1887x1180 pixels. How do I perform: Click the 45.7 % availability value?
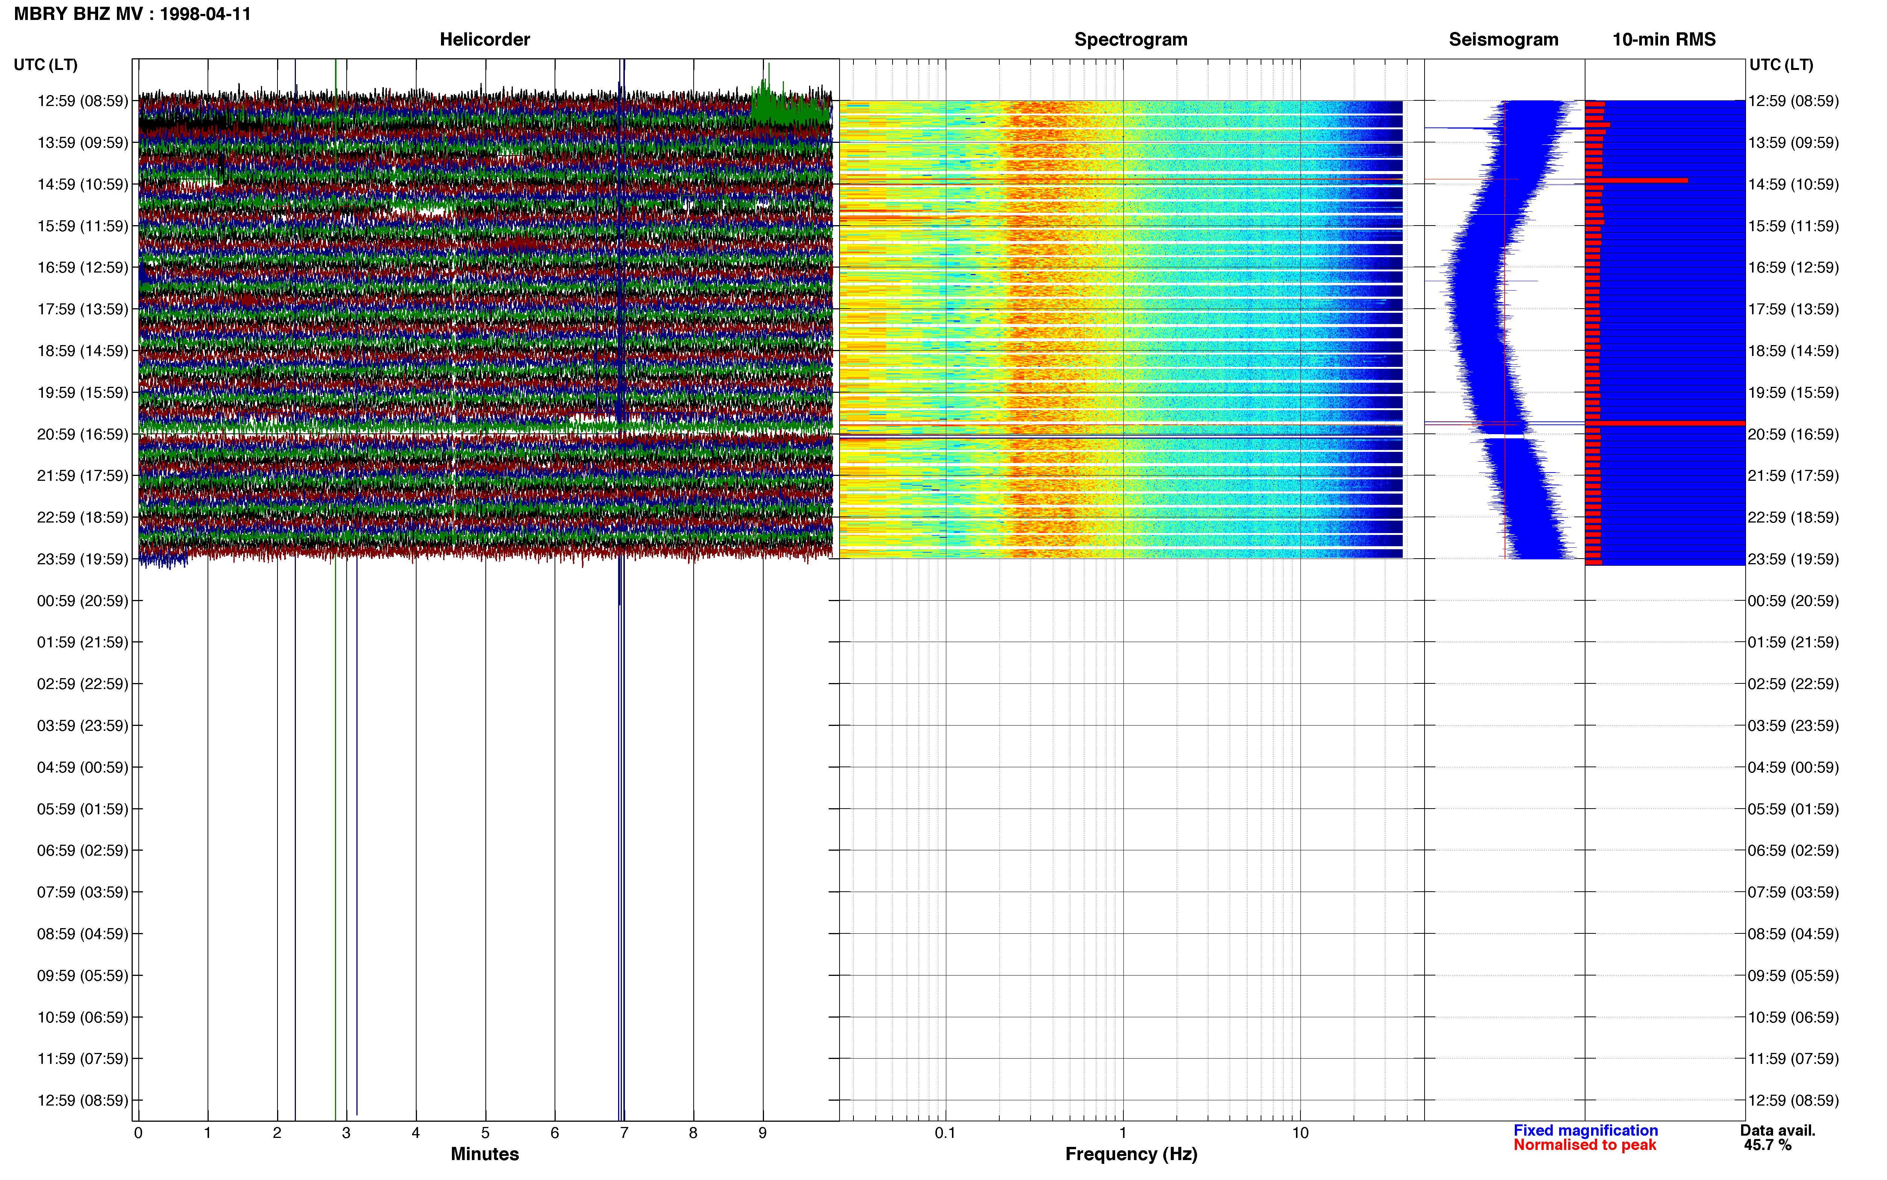[1767, 1145]
